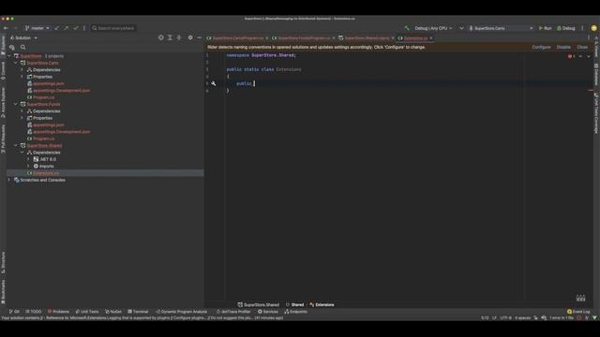Image resolution: width=600 pixels, height=337 pixels.
Task: Collapse the SuperStore.Carts project node
Action: click(x=16, y=63)
